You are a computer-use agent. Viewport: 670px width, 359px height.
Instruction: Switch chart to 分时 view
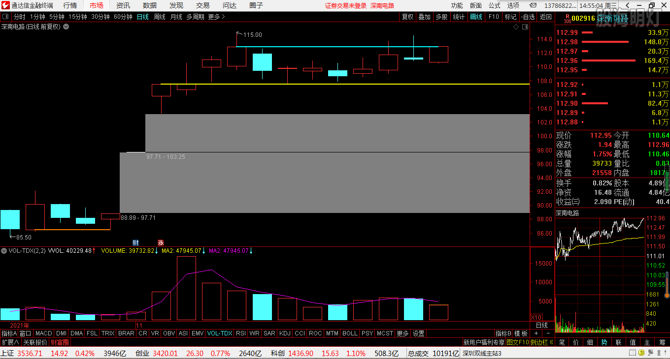tap(19, 16)
